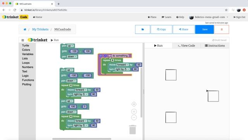Open the Turtle block category
This screenshot has width=248, height=140.
pos(26,45)
